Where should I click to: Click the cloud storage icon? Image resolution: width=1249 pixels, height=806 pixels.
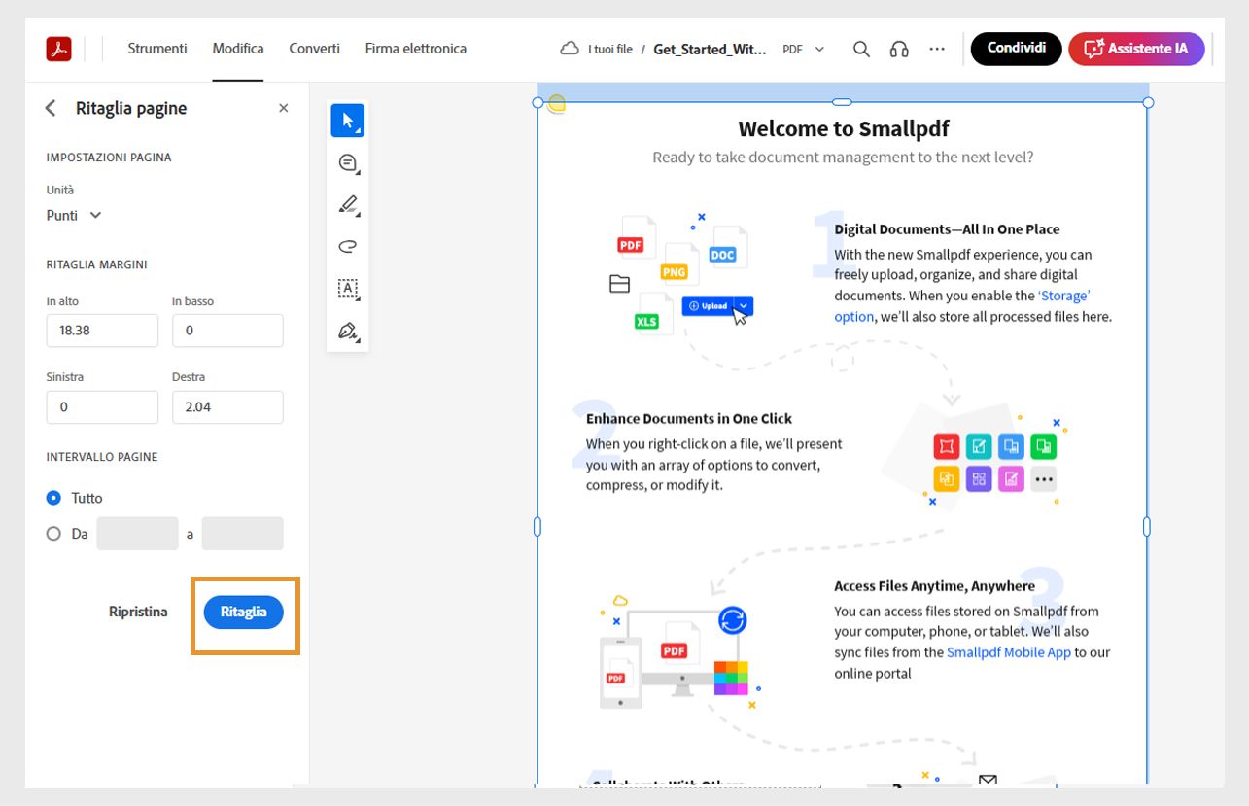(x=570, y=49)
